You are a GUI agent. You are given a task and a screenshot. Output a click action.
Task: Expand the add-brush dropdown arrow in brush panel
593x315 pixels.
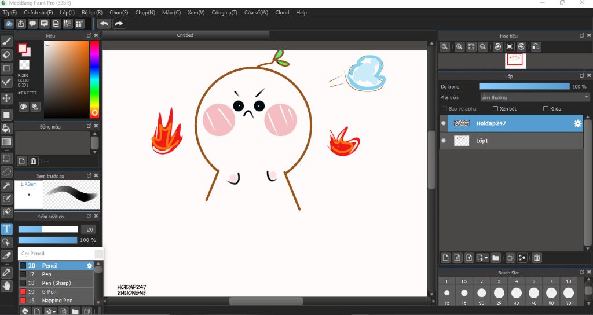pyautogui.click(x=54, y=312)
